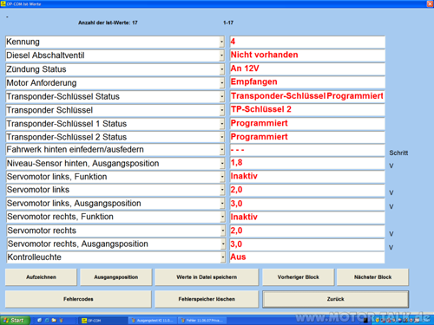Click the Kennung value field showing 4
The height and width of the screenshot is (325, 434).
[307, 42]
